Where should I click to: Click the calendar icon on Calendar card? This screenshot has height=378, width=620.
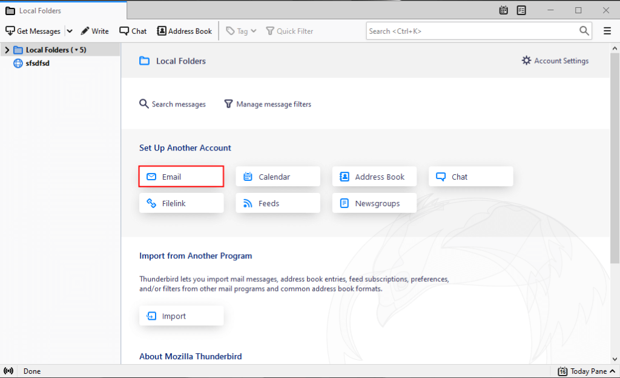(248, 177)
